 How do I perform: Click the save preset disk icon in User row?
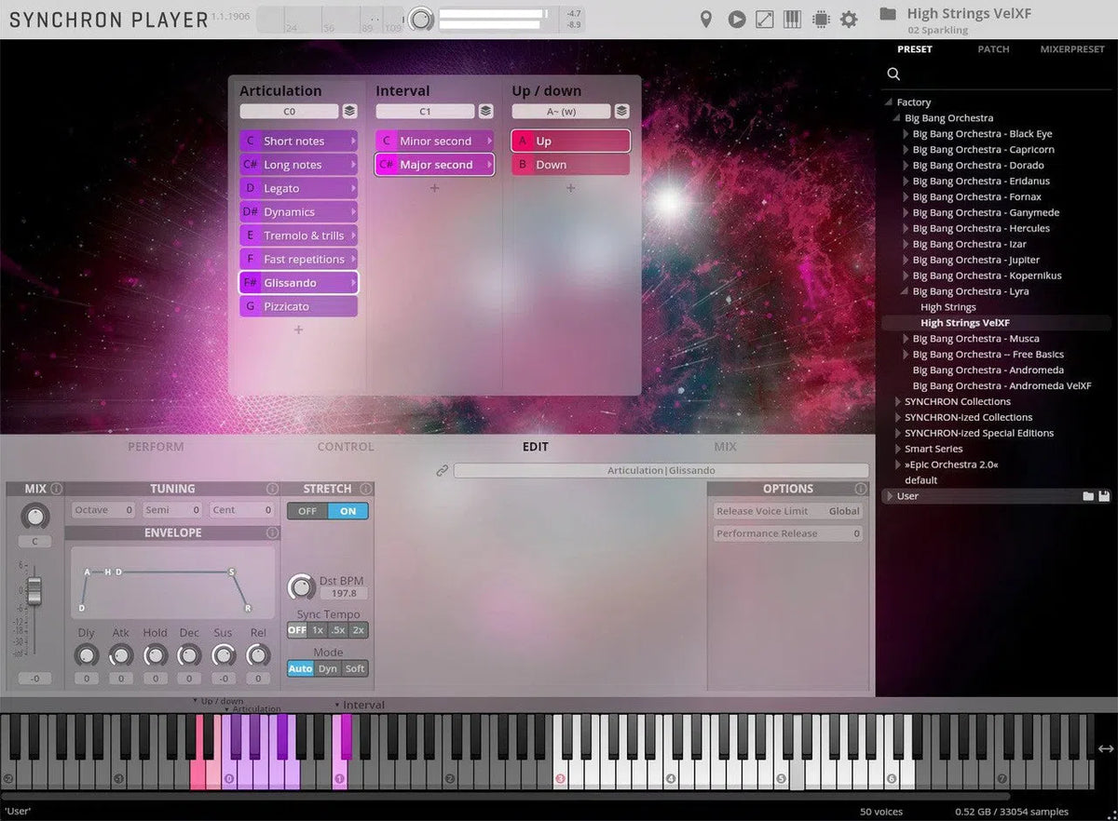1104,496
